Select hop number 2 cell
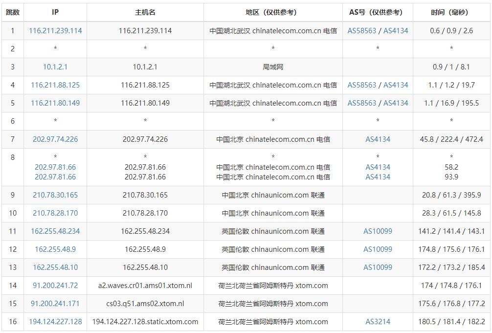 (x=13, y=48)
